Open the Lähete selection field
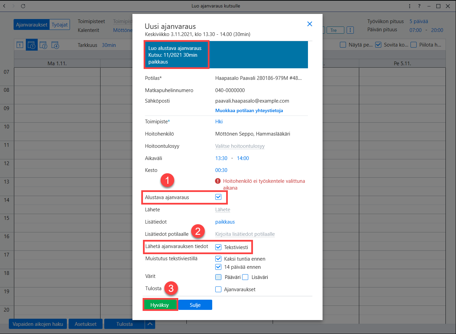The image size is (456, 334). click(223, 209)
